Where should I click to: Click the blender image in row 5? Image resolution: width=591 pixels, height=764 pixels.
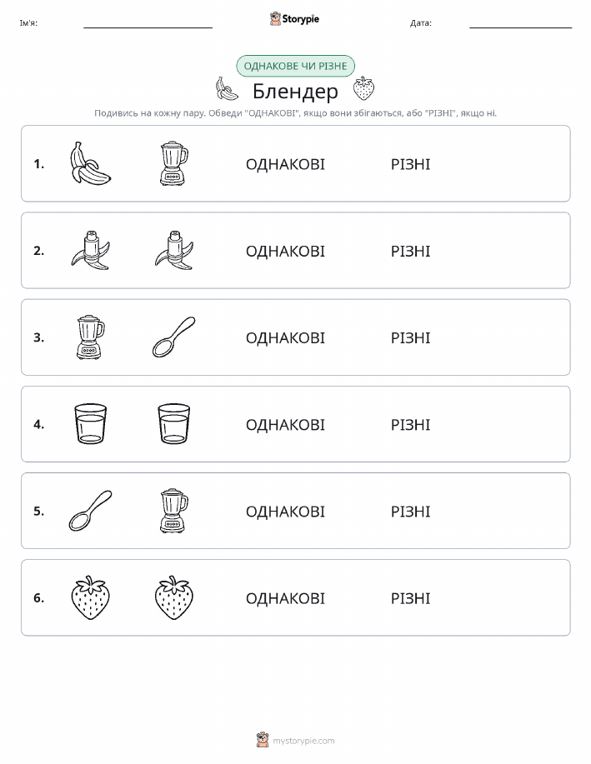173,511
